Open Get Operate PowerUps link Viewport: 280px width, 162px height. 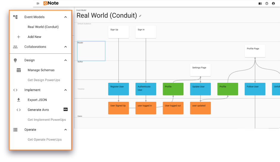[x=45, y=139]
